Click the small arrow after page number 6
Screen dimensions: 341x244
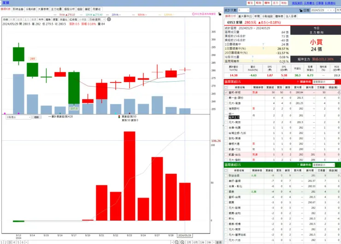[x=26, y=242]
